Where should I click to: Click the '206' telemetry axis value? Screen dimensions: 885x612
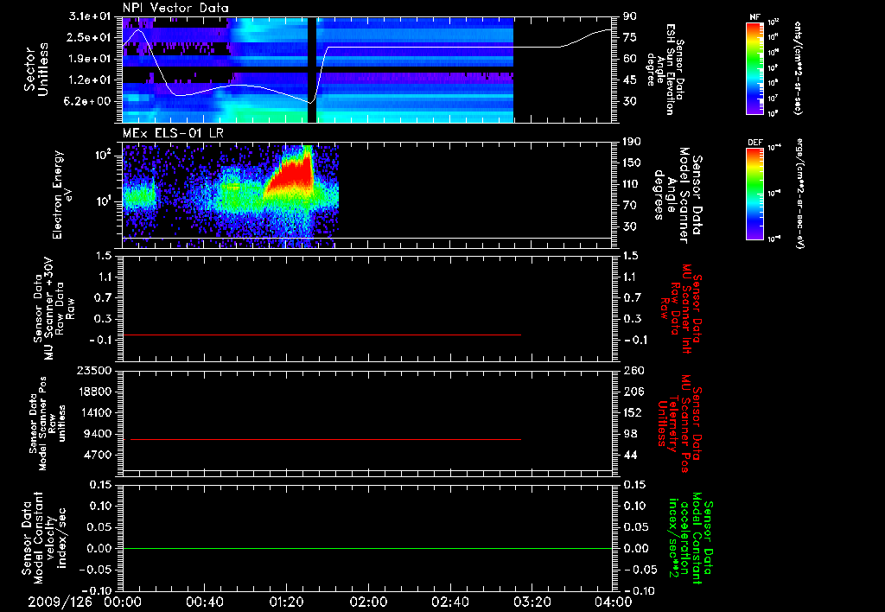(633, 392)
